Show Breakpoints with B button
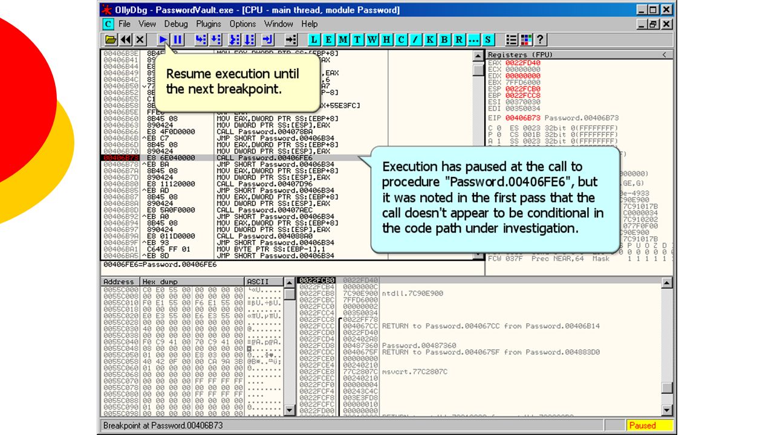This screenshot has height=435, width=774. 444,40
